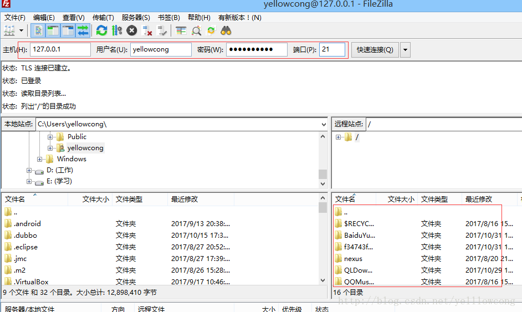Open the quick connect history dropdown
522x312 pixels.
click(405, 50)
